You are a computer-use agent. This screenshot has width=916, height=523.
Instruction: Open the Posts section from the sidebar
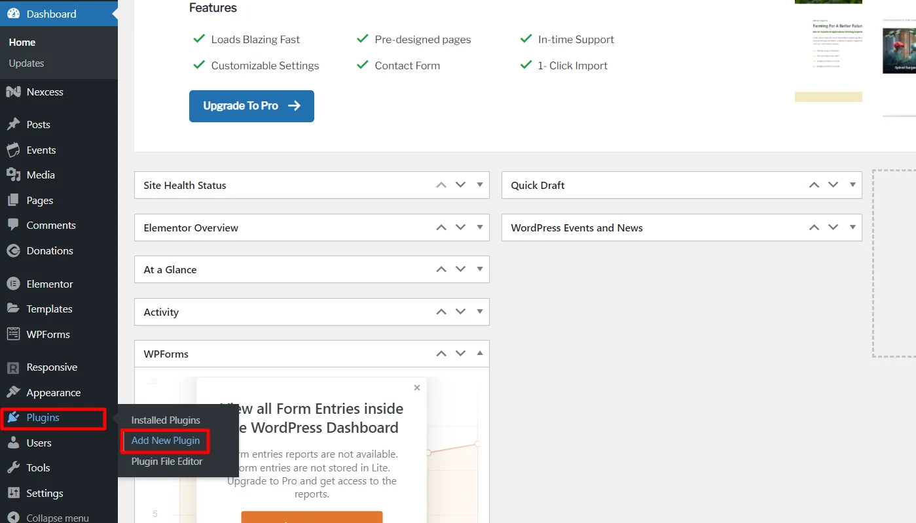pyautogui.click(x=14, y=124)
